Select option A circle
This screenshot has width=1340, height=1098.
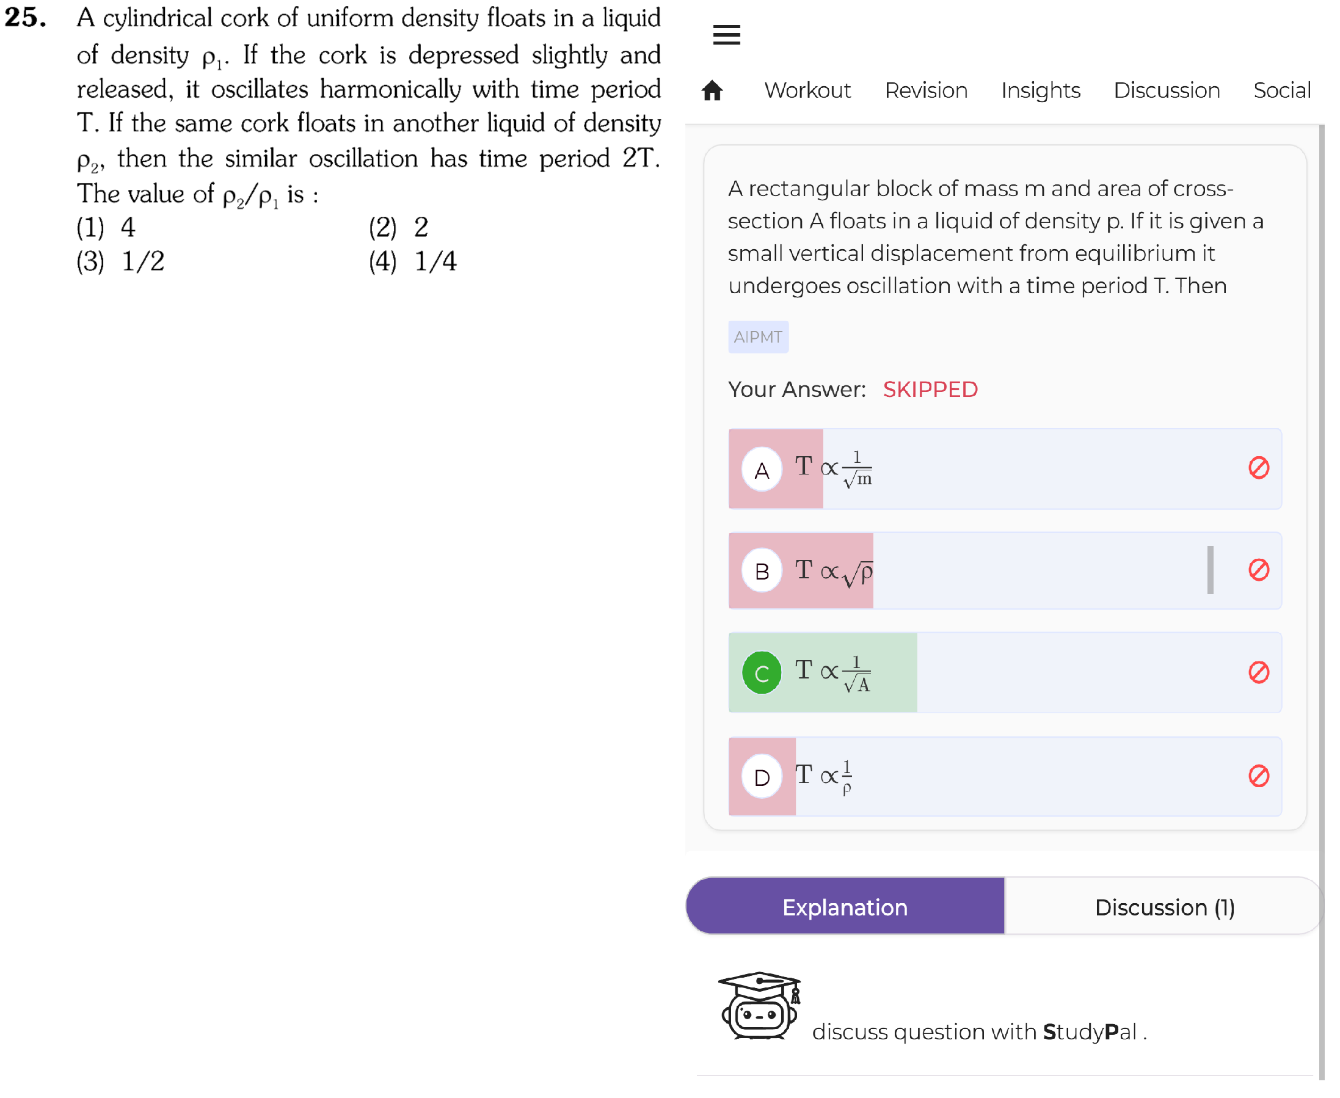coord(762,469)
